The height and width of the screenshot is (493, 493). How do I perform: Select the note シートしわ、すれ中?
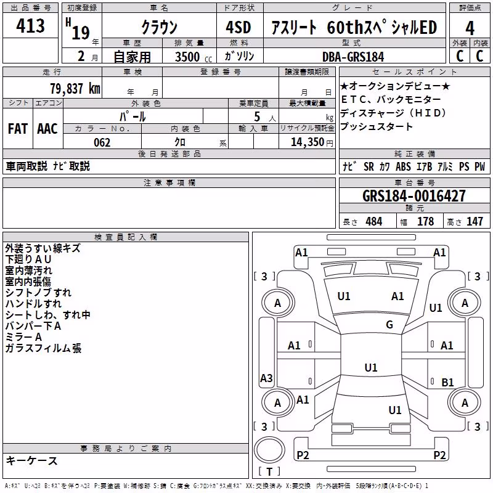tap(48, 315)
